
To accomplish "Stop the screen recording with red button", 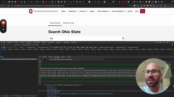I will point(3,23).
